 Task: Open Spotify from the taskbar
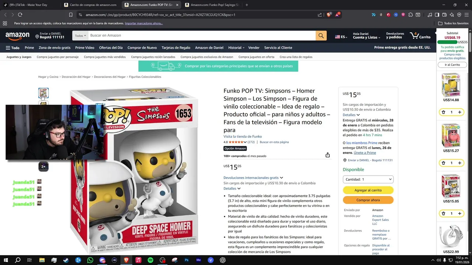[150, 260]
